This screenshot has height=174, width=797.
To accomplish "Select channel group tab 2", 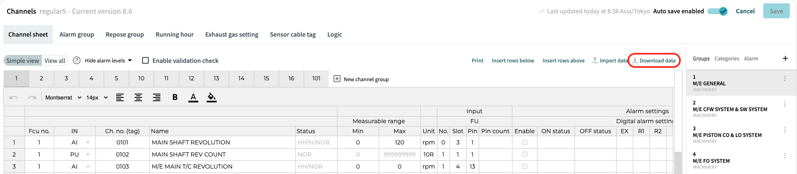I will coord(41,78).
